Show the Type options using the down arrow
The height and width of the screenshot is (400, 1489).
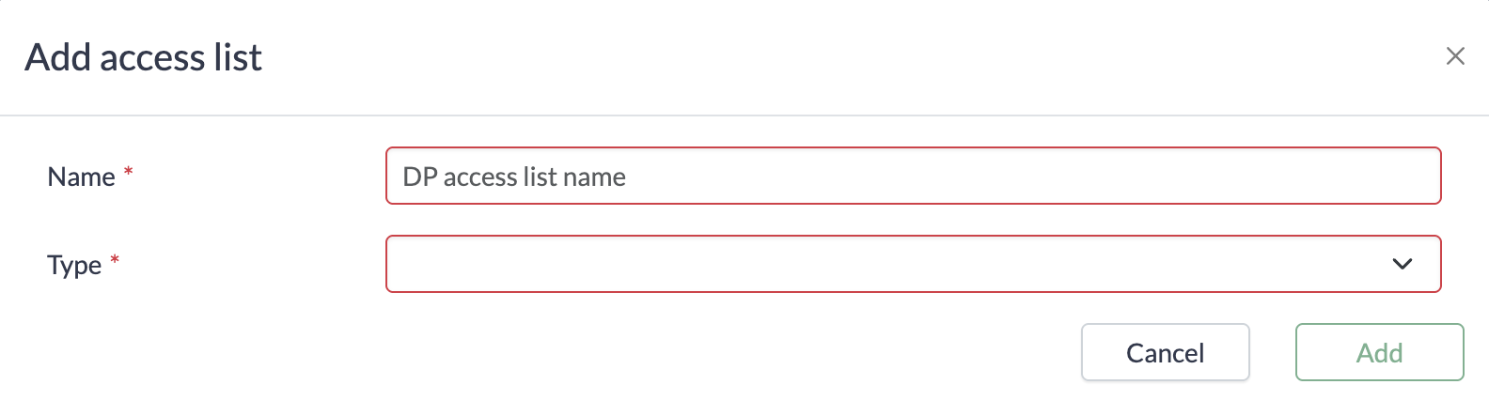[x=1402, y=264]
